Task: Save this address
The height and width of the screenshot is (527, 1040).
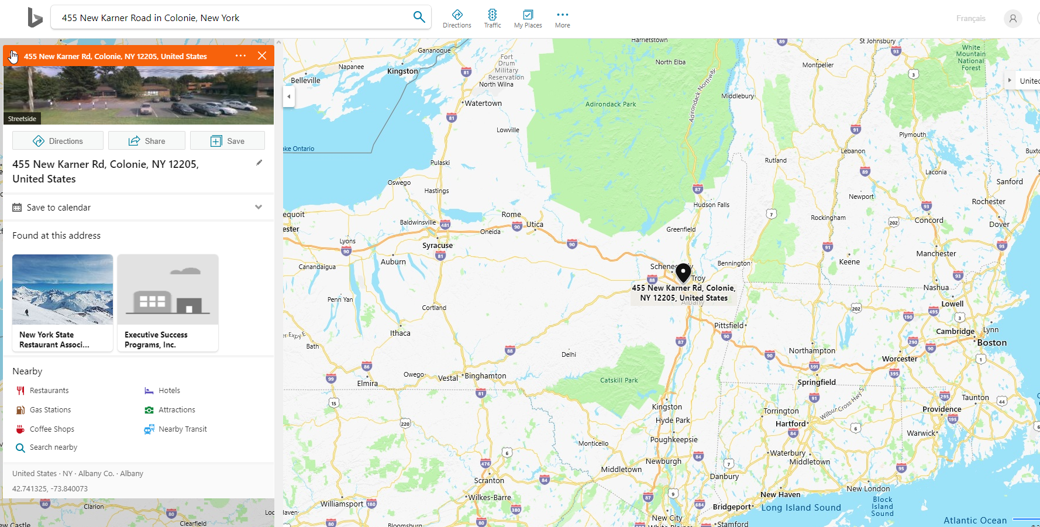Action: [228, 141]
